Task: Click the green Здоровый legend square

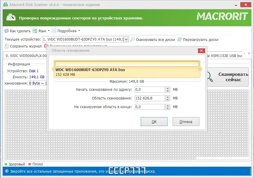Action: (x=6, y=164)
